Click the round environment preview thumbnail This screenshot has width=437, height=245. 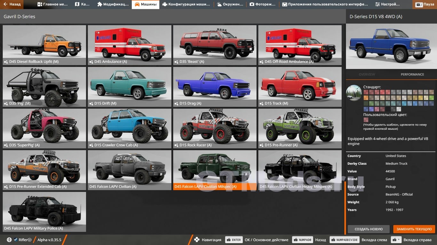[354, 93]
